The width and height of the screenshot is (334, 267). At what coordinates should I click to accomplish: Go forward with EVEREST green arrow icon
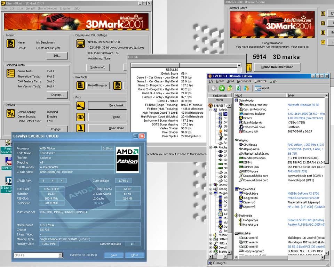click(x=222, y=88)
